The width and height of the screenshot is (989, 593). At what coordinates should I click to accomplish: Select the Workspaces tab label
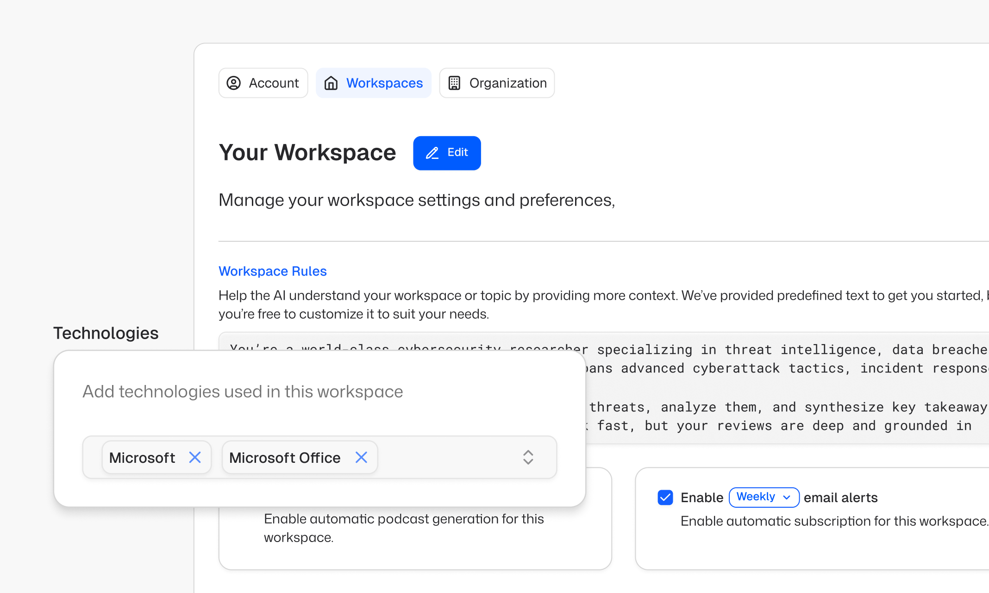384,83
